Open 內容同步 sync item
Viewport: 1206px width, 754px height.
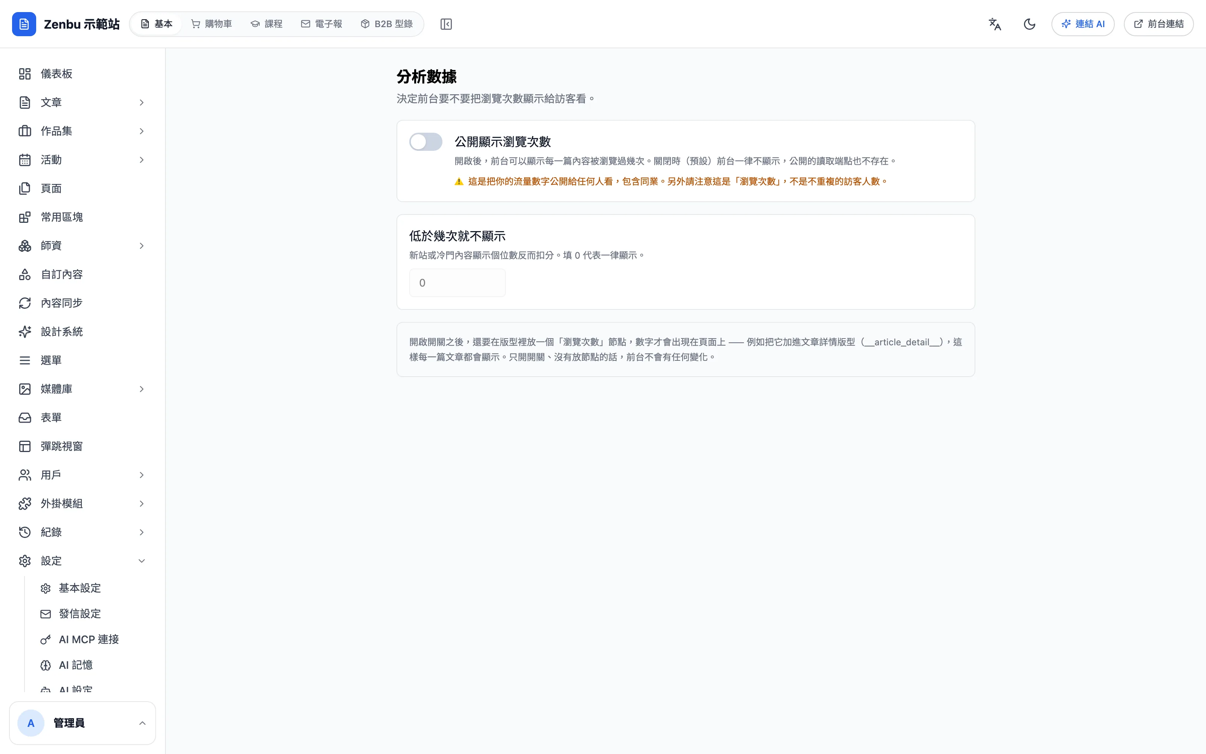(82, 303)
